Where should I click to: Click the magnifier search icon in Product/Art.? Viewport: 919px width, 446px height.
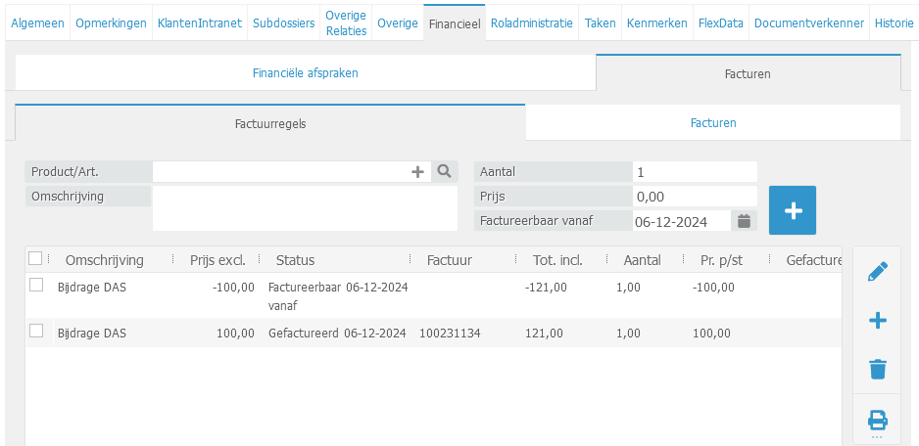coord(445,171)
